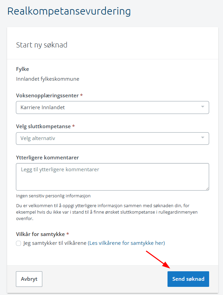Focus the Ytterligere kommentarer text area
This screenshot has height=295, width=223.
(112, 177)
